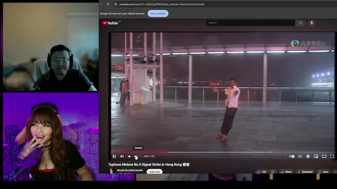Click the channel avatar thumbnail
Screen dimensions: 337x189
click(112, 171)
